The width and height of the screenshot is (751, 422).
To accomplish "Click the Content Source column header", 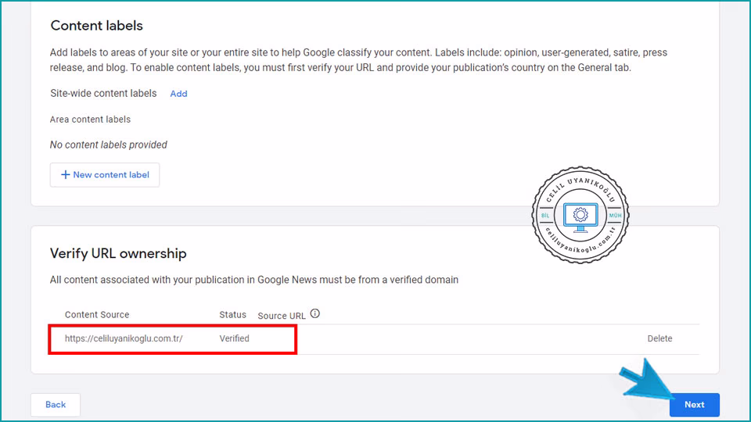I will pyautogui.click(x=97, y=315).
